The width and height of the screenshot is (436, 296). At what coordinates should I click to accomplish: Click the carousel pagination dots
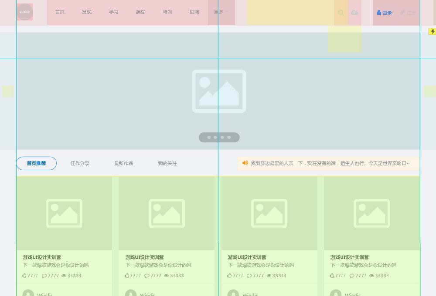(x=219, y=138)
